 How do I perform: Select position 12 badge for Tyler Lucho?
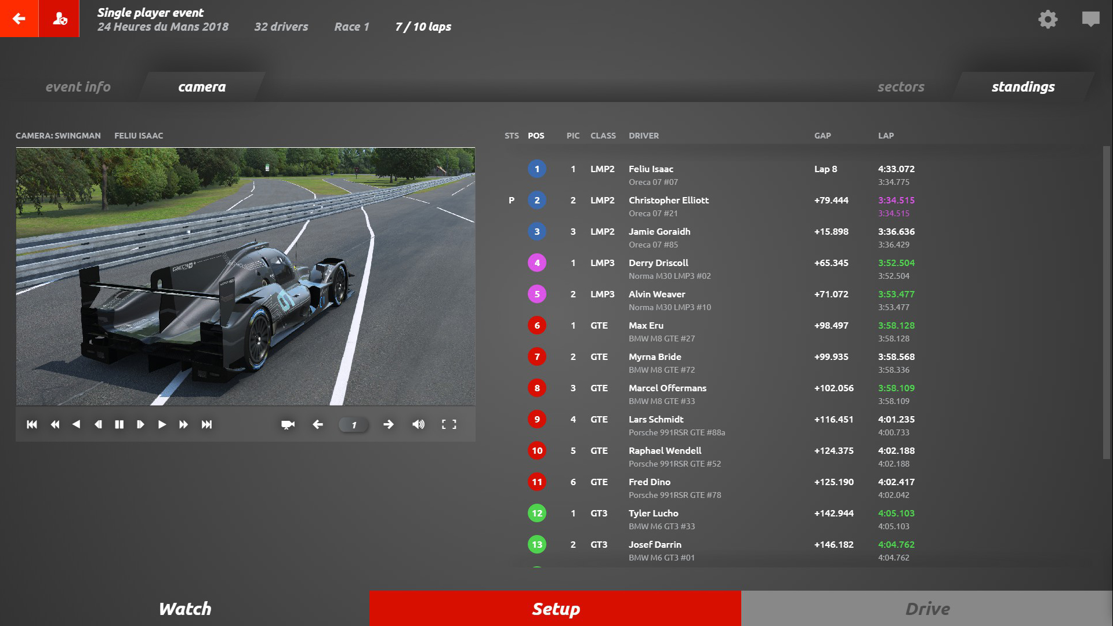537,514
